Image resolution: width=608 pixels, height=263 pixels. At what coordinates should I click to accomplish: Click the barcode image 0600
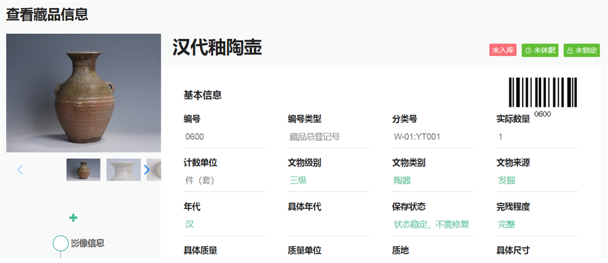click(542, 92)
